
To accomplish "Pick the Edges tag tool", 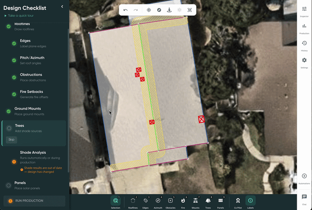I will pos(145,202).
